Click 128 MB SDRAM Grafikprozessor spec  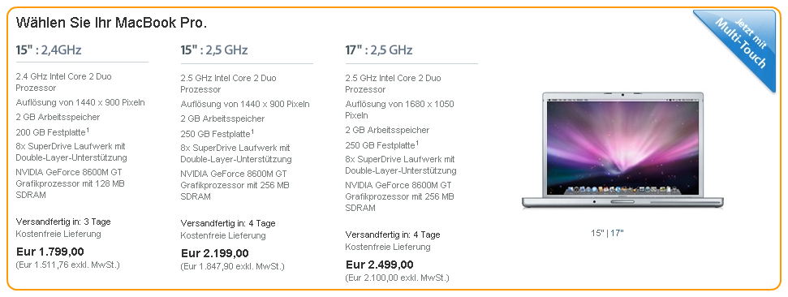(71, 184)
